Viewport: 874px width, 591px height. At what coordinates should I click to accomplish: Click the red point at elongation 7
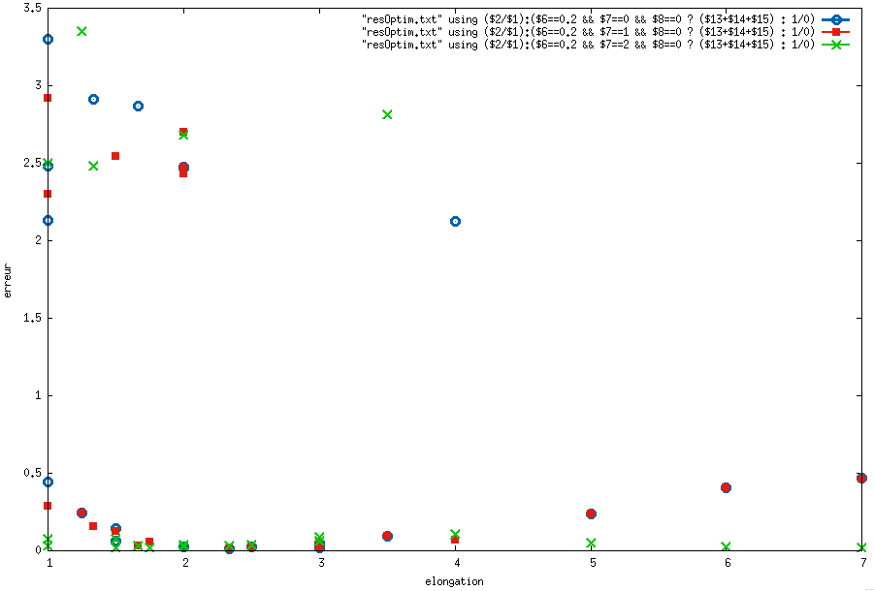click(x=861, y=478)
